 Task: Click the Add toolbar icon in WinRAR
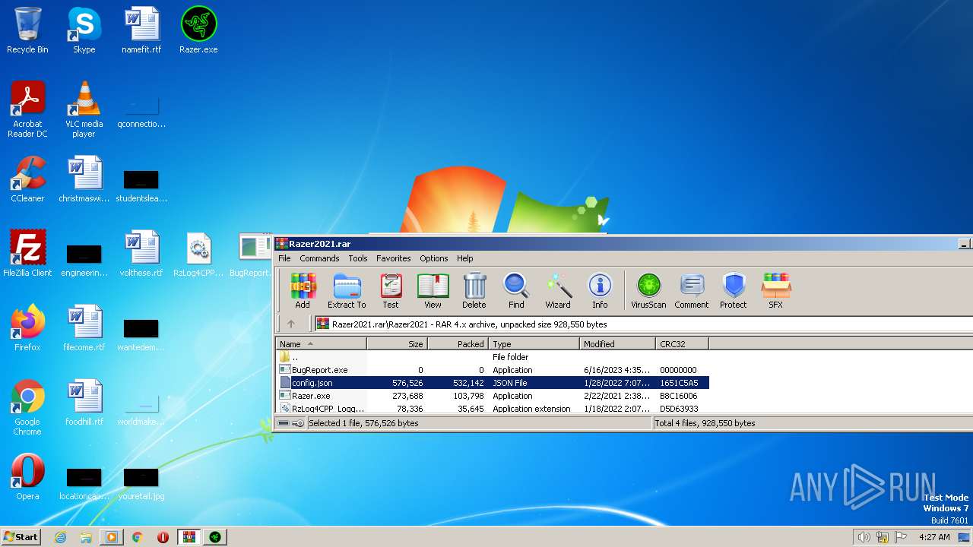pos(303,291)
